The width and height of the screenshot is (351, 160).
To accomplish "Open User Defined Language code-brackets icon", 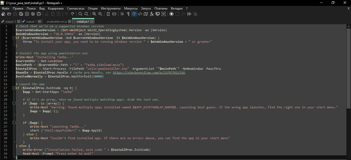I will click(140, 14).
